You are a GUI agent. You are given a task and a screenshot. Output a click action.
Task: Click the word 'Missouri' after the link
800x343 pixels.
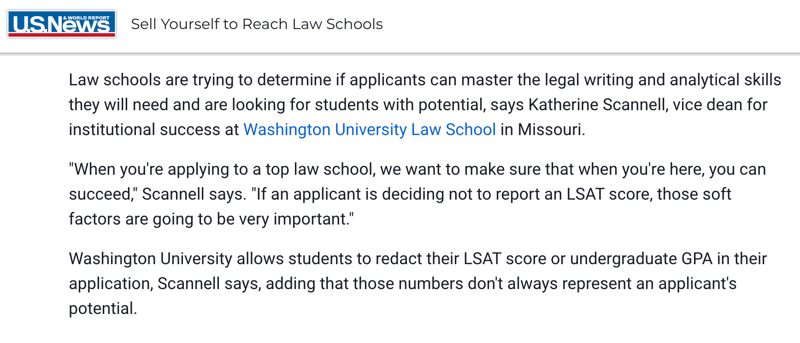pyautogui.click(x=549, y=130)
